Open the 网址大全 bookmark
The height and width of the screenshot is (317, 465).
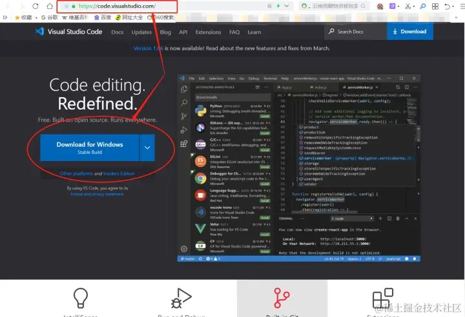(x=129, y=17)
